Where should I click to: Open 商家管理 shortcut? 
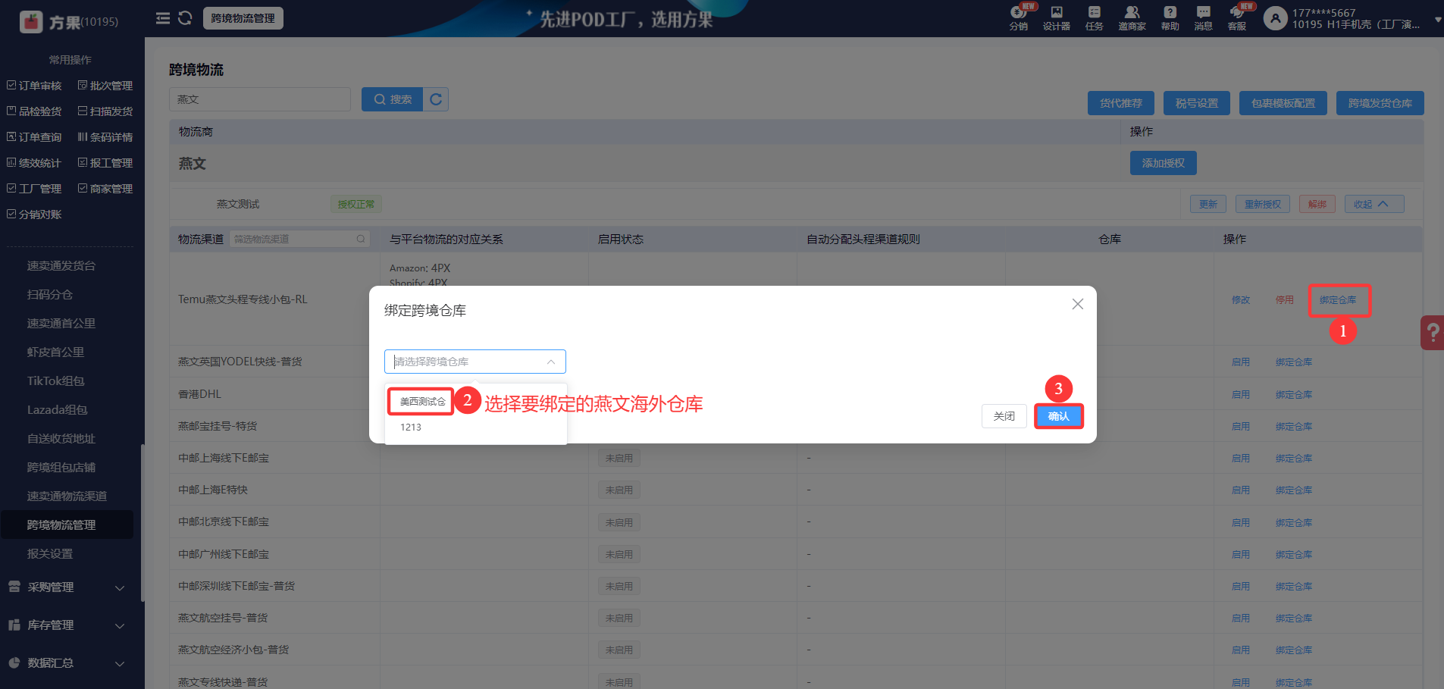pos(105,189)
